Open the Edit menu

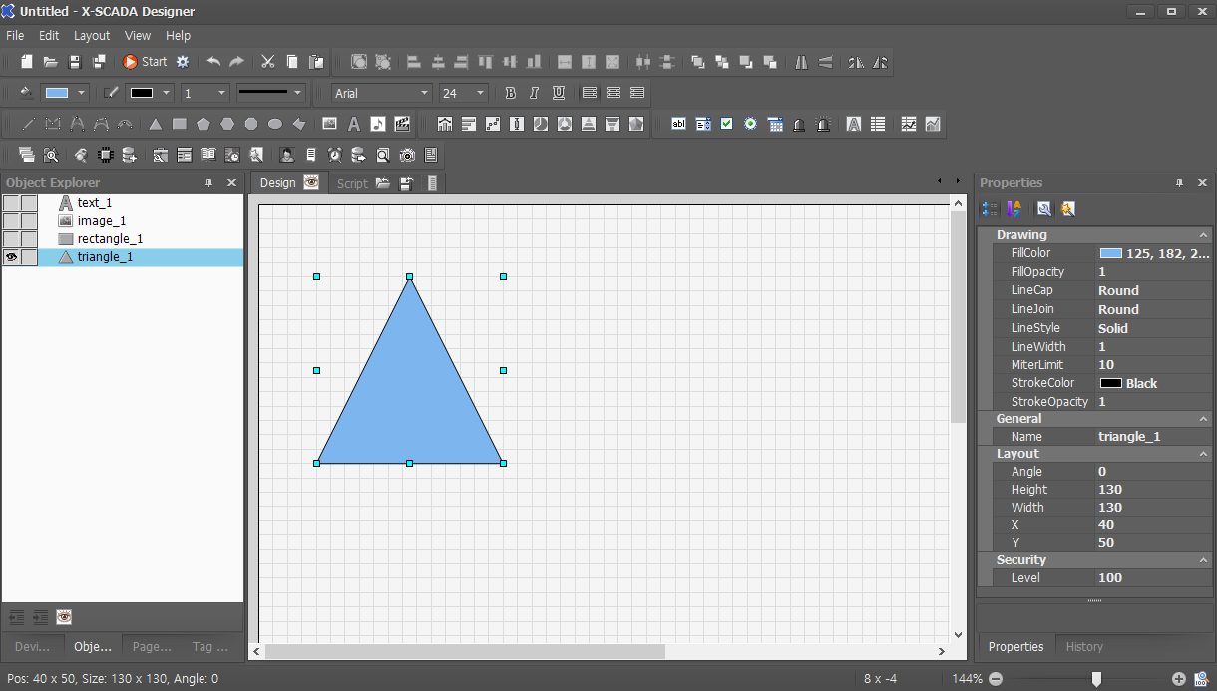[x=49, y=35]
